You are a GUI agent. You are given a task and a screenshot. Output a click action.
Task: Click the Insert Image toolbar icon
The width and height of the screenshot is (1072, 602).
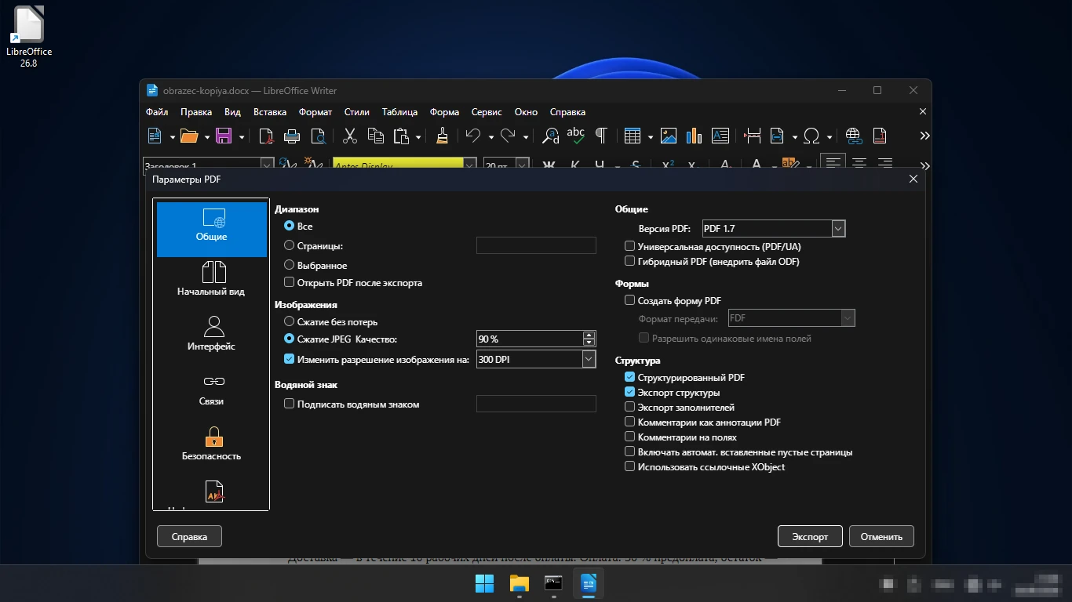click(x=669, y=136)
